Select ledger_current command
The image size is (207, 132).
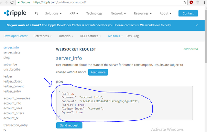click(14, 86)
